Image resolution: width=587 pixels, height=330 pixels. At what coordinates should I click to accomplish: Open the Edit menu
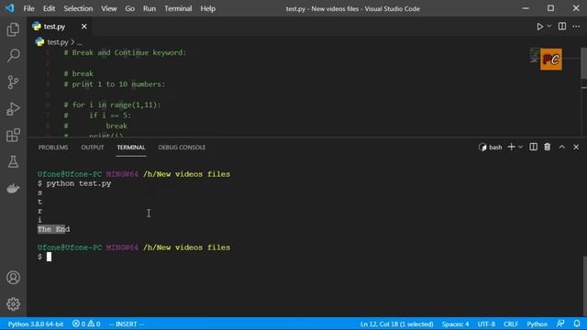pyautogui.click(x=49, y=8)
